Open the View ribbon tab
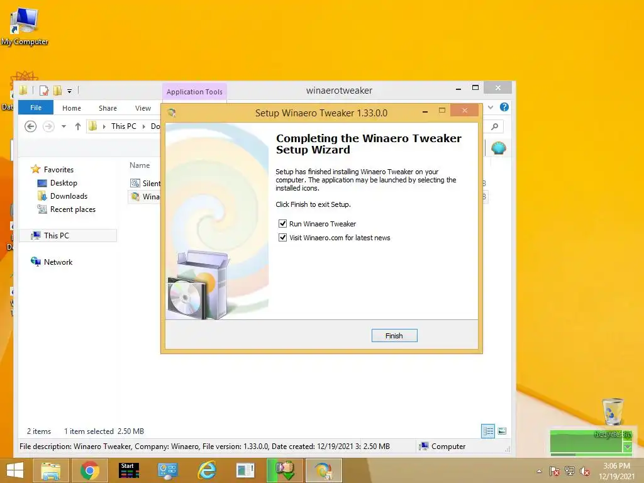Screen dimensions: 644x483 click(x=143, y=108)
